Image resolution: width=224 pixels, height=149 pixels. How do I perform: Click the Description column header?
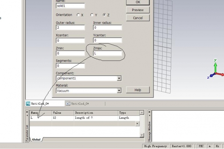[x=96, y=113]
